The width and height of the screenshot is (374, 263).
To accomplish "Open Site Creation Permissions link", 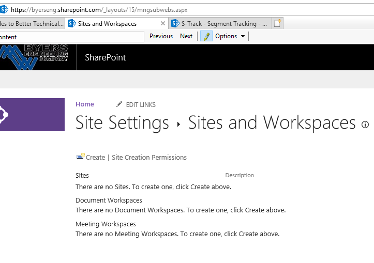I will (x=149, y=158).
